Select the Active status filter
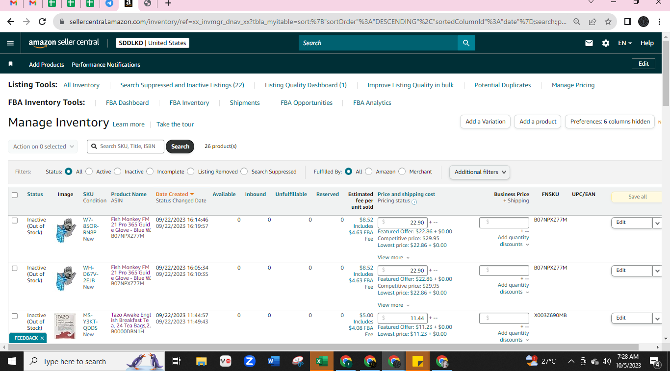The width and height of the screenshot is (670, 371). (x=89, y=172)
